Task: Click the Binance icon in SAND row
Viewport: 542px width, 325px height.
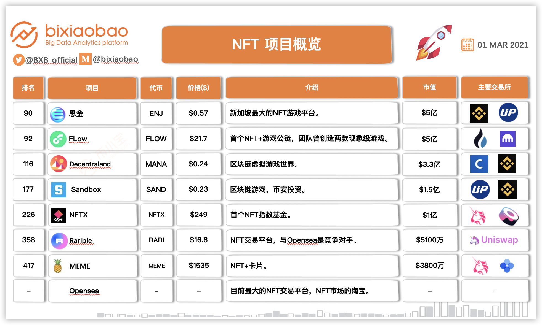Action: (x=508, y=189)
